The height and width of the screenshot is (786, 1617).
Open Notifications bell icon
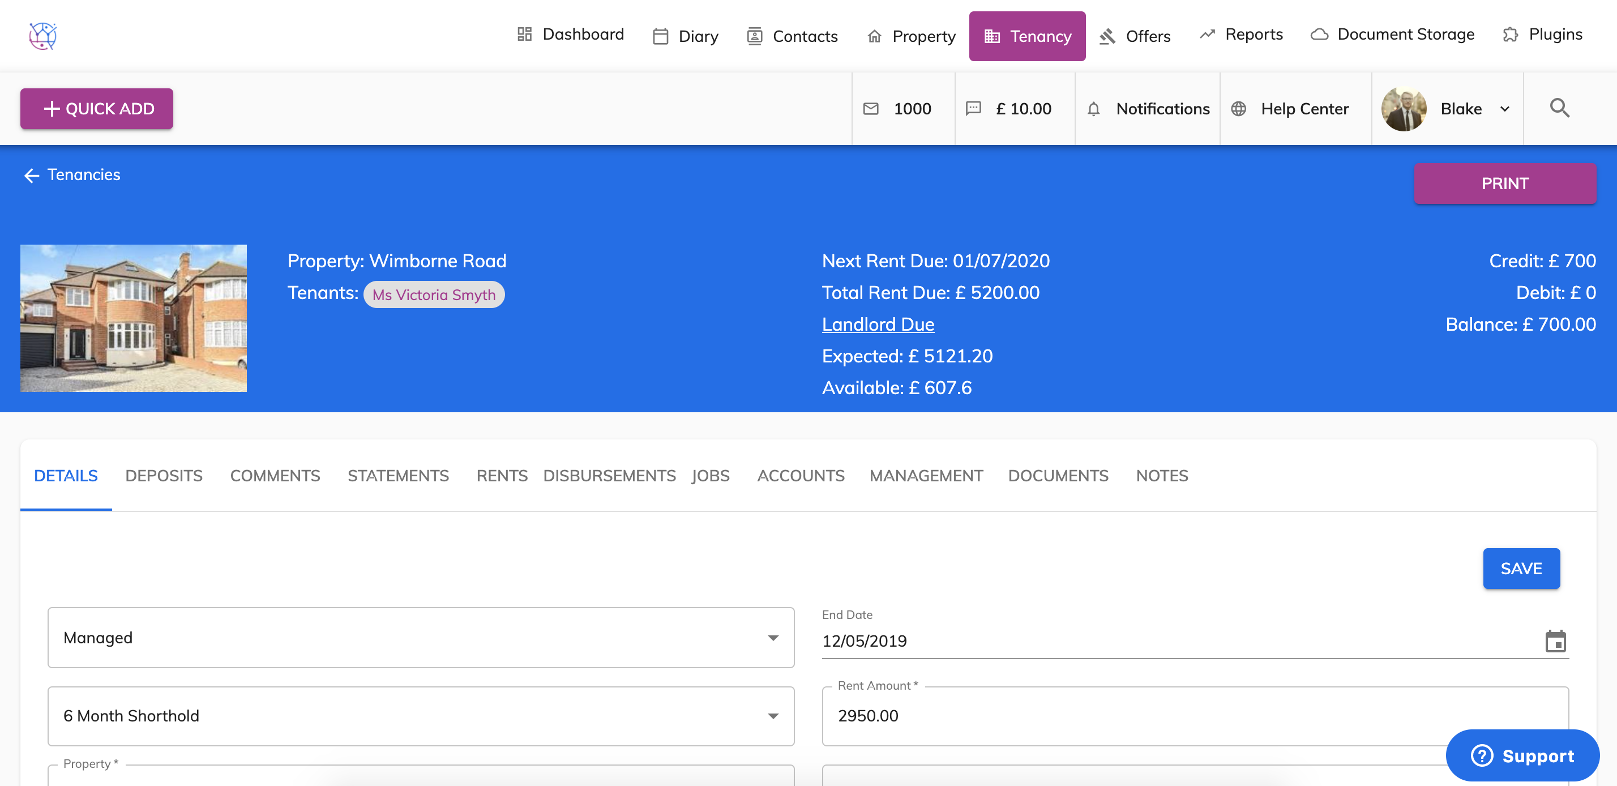point(1093,109)
